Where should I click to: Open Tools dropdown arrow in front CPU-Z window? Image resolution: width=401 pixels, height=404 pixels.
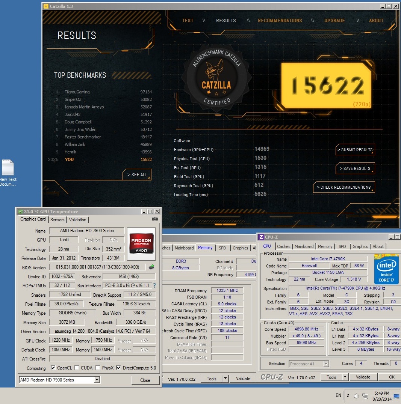coord(345,377)
